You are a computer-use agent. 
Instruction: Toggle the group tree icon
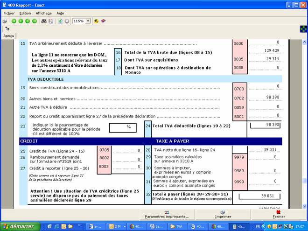(x=7, y=28)
